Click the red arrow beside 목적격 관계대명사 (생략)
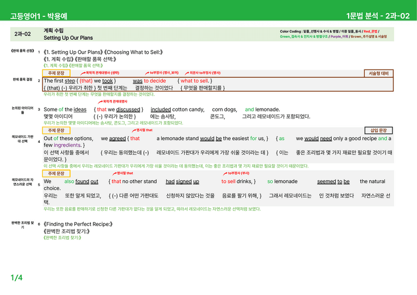This screenshot has width=417, height=295. point(83,73)
